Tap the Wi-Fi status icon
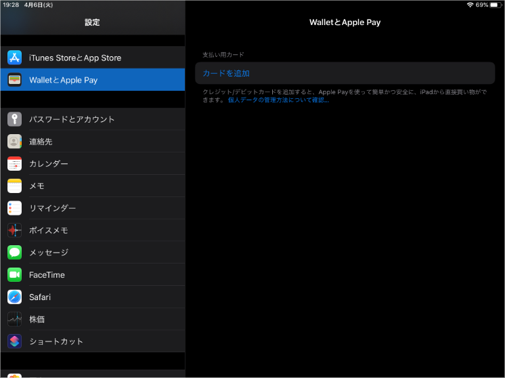The height and width of the screenshot is (378, 505). (470, 5)
